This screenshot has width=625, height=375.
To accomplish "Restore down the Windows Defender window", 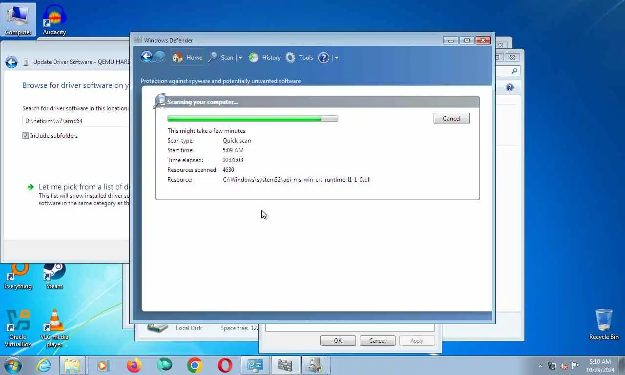I will [x=467, y=40].
